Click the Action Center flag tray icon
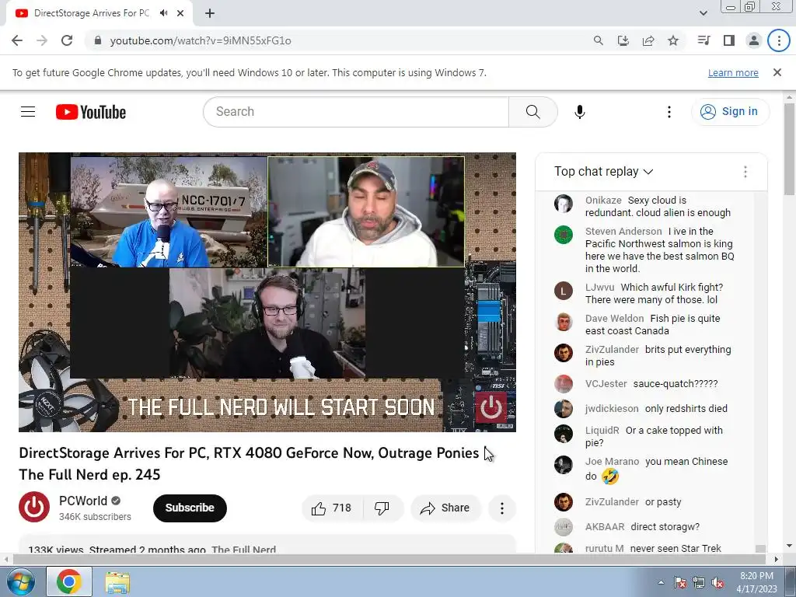796x597 pixels. [x=679, y=582]
